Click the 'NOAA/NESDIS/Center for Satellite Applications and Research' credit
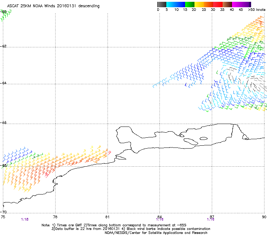This screenshot has height=235, width=267. 156,233
